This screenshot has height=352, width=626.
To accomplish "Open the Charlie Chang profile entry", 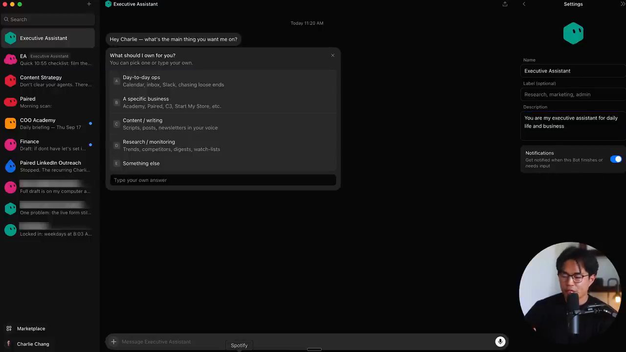I will (33, 344).
